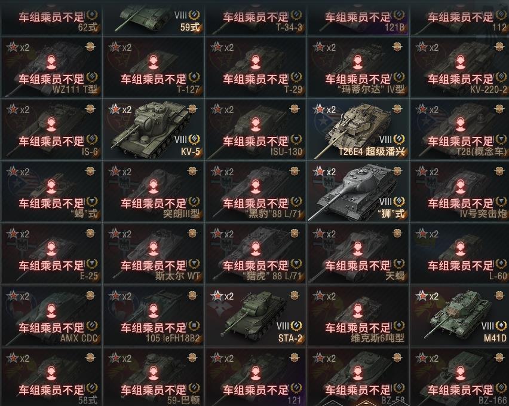
Task: Open the AMX CDC tank tile
Action: tap(51, 316)
